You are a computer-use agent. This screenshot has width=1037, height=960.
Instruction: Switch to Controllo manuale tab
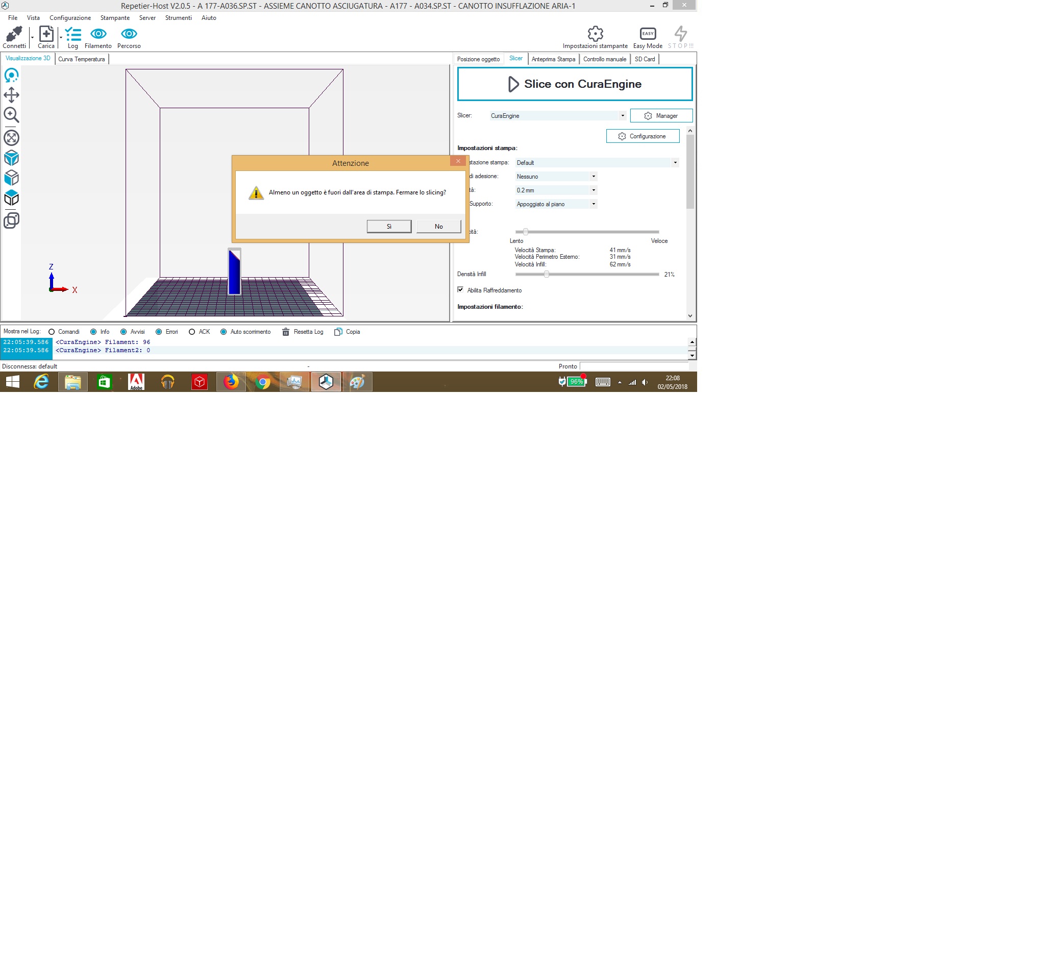[605, 59]
